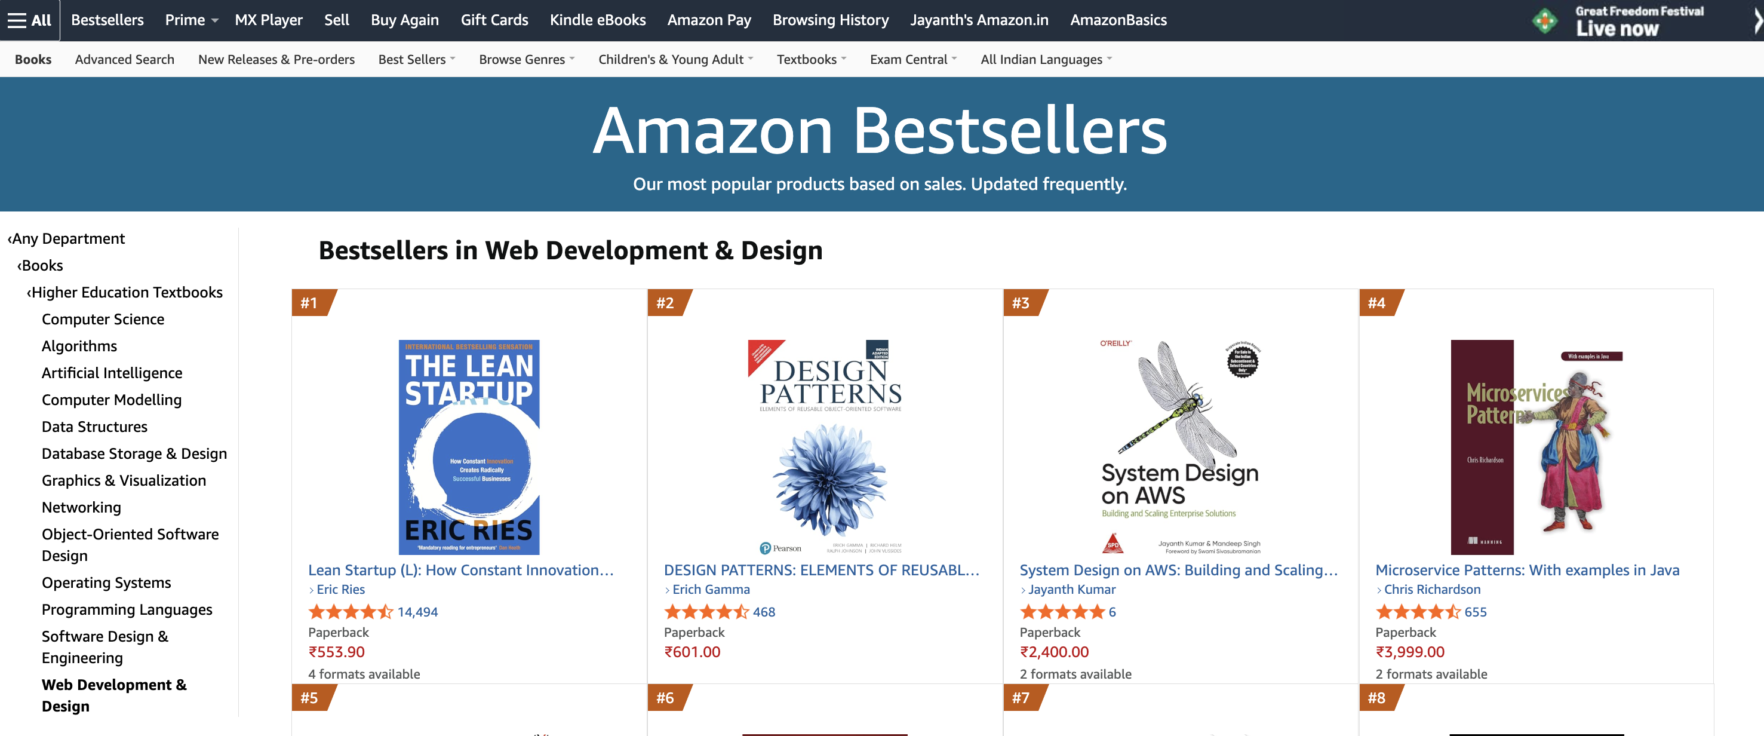Open the Sell page
1764x736 pixels.
click(x=336, y=20)
